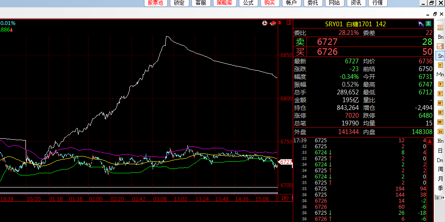Click the 15:08 time label on axis
445x222 pixels.
tap(262, 199)
